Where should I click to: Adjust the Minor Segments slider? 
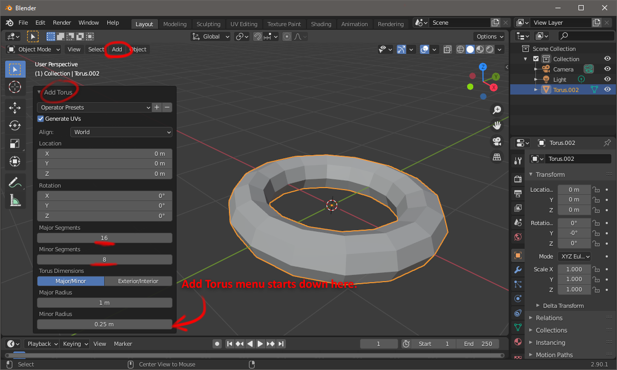pos(105,260)
